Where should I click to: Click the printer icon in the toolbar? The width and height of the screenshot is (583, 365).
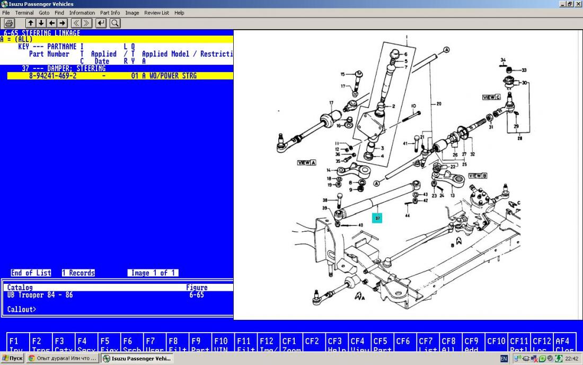click(x=10, y=23)
